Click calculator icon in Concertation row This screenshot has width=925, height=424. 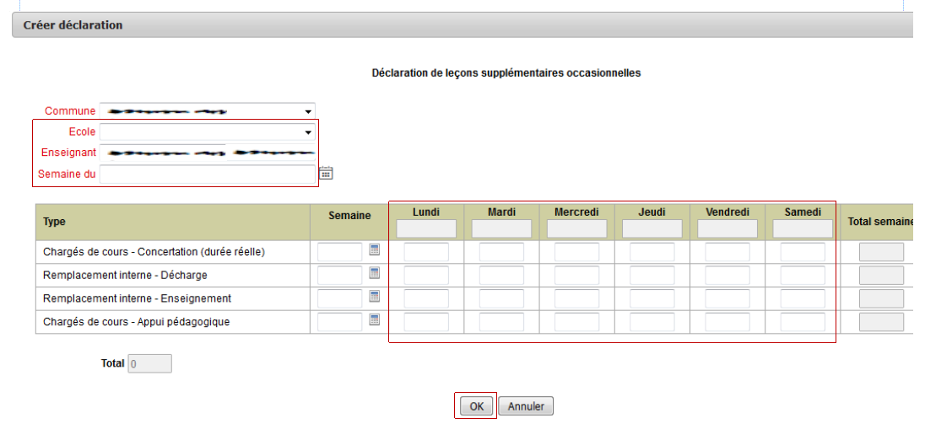(375, 250)
